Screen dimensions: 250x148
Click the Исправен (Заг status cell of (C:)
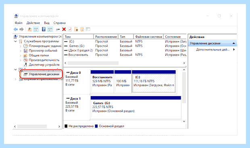pos(175,42)
